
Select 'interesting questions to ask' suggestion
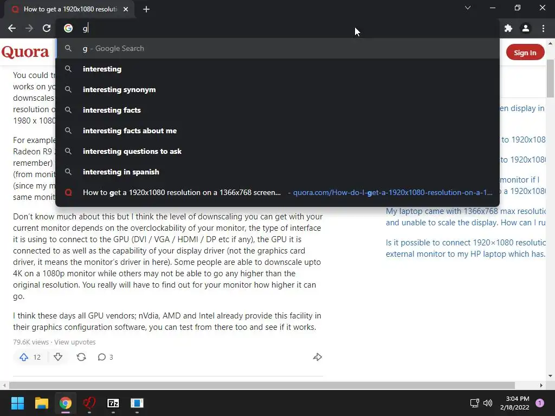click(x=277, y=151)
